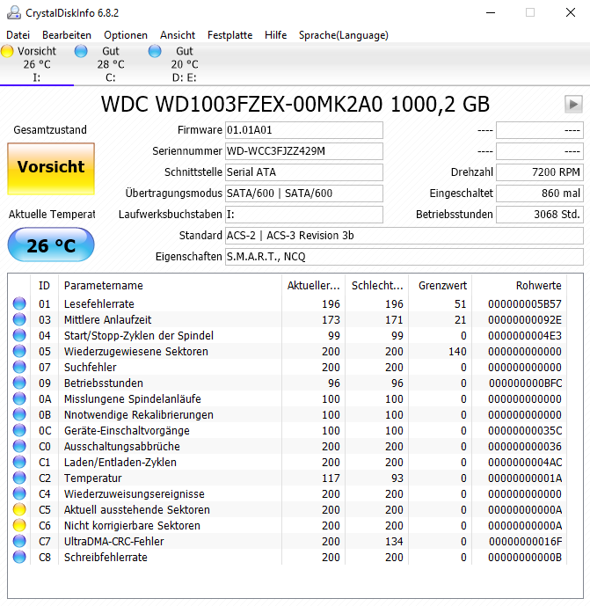Click the Standard field ACS-2 | ACS-3
The height and width of the screenshot is (606, 590).
coord(404,236)
